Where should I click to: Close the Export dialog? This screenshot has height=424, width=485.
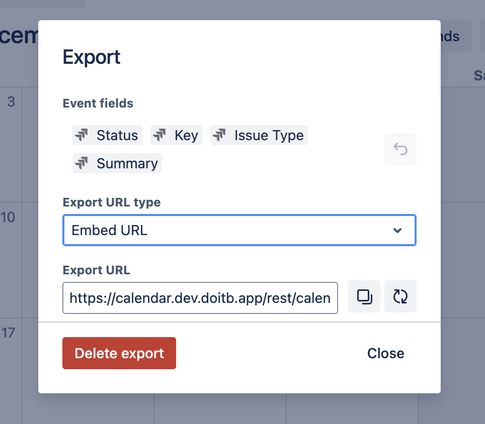click(385, 353)
